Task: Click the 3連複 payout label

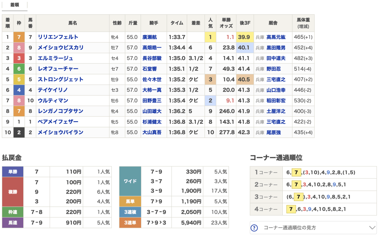Action: pyautogui.click(x=130, y=212)
